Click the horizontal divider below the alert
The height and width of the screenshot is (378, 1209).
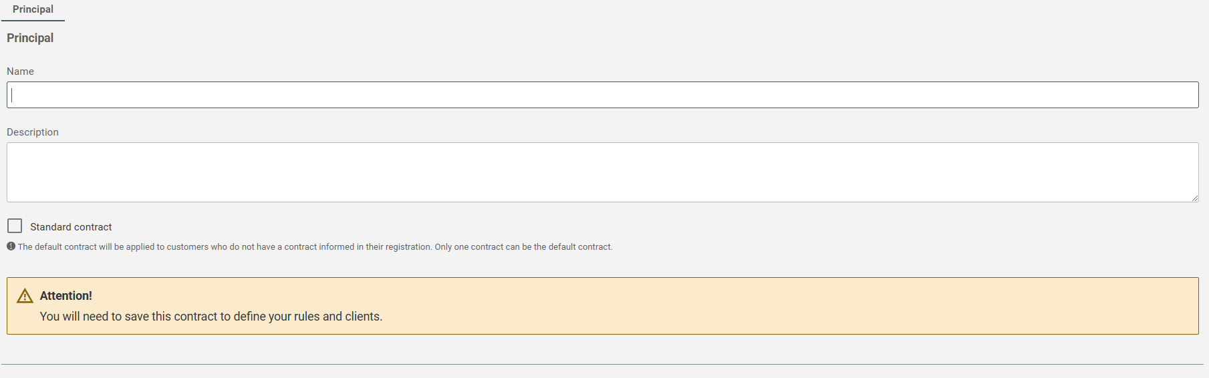tap(602, 364)
